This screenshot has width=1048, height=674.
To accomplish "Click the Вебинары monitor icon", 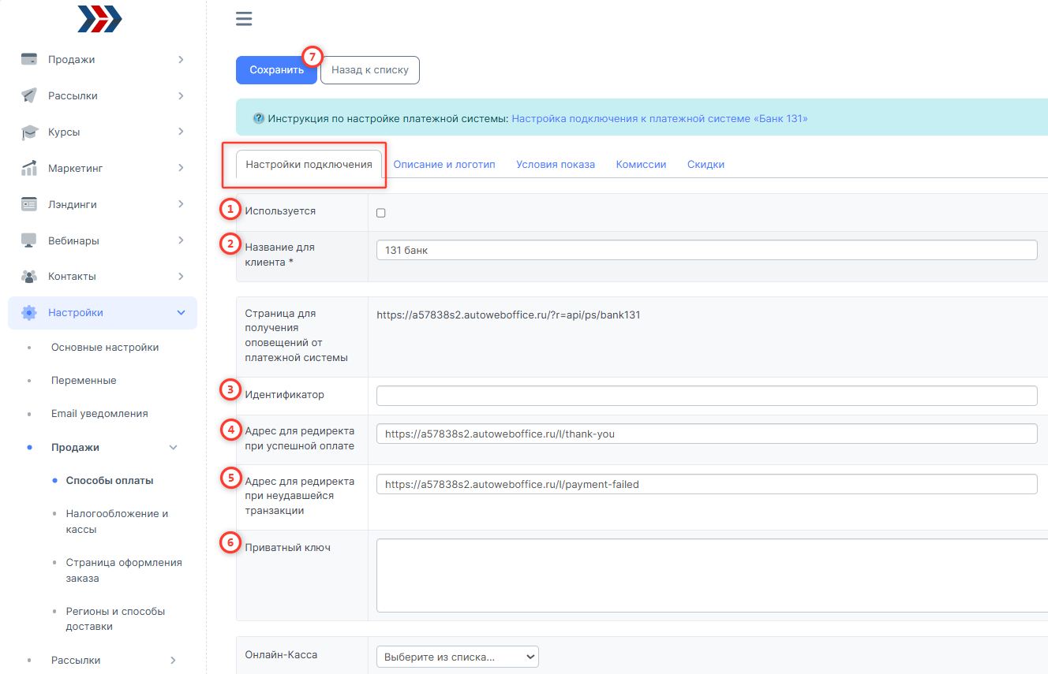I will click(29, 240).
